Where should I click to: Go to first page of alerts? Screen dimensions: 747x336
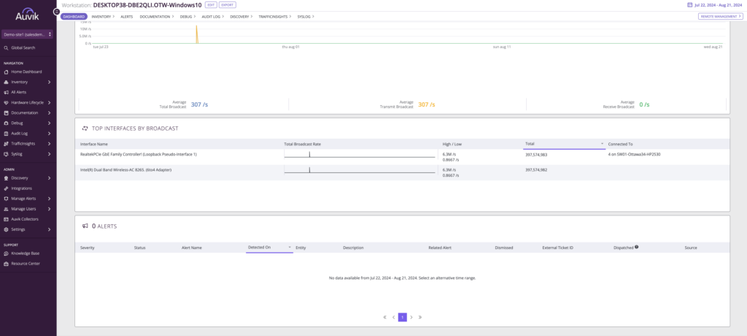pos(384,317)
